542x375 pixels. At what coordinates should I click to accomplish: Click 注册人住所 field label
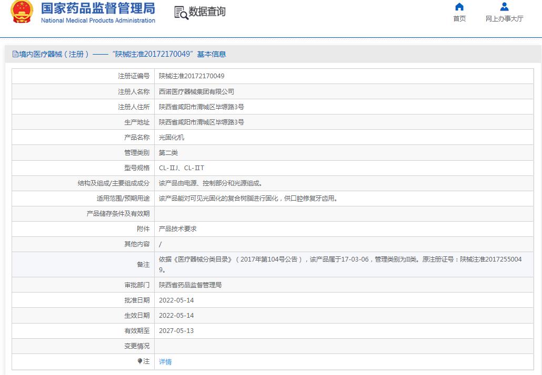(x=134, y=107)
